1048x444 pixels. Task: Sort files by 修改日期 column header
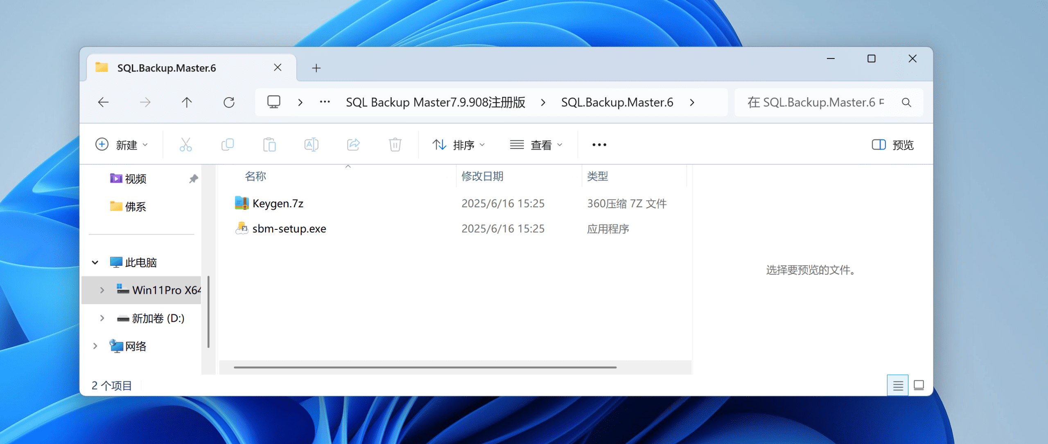coord(482,176)
